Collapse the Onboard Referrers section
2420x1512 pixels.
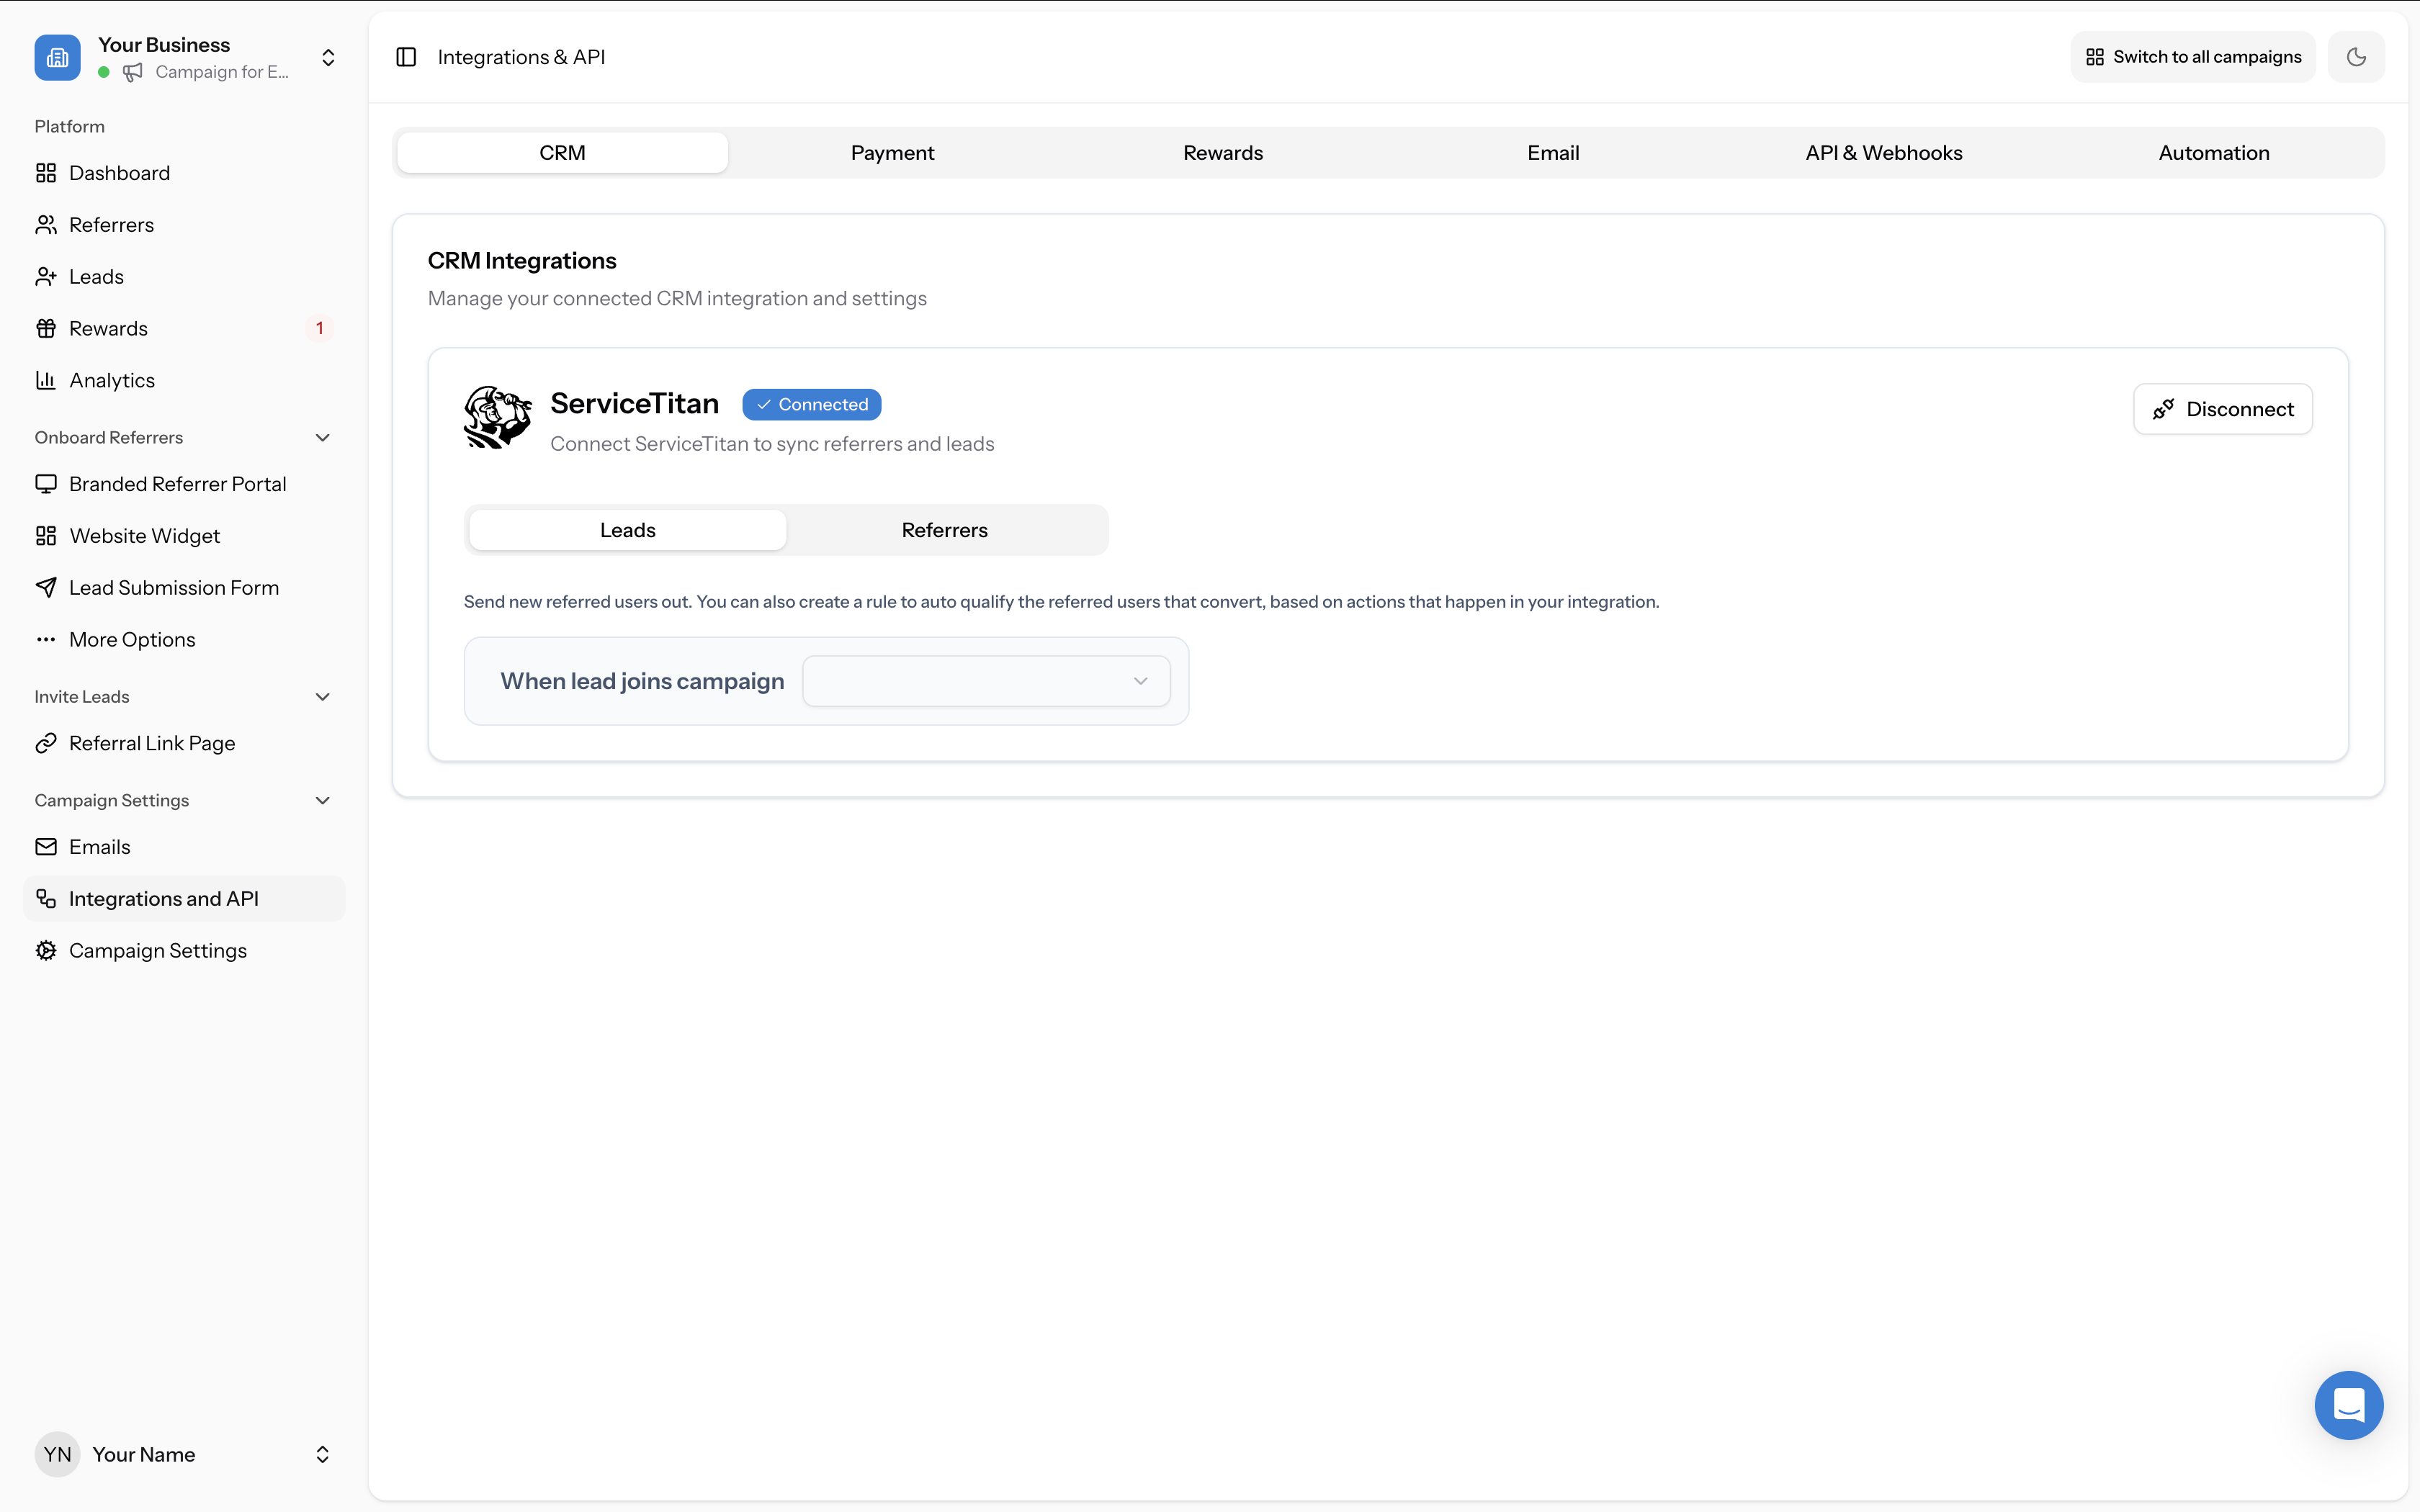coord(322,437)
